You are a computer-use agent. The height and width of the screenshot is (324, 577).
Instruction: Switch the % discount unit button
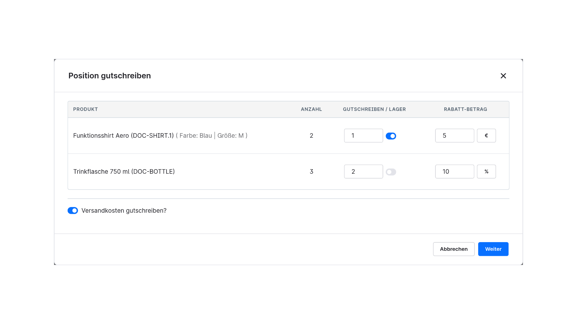[x=486, y=172]
